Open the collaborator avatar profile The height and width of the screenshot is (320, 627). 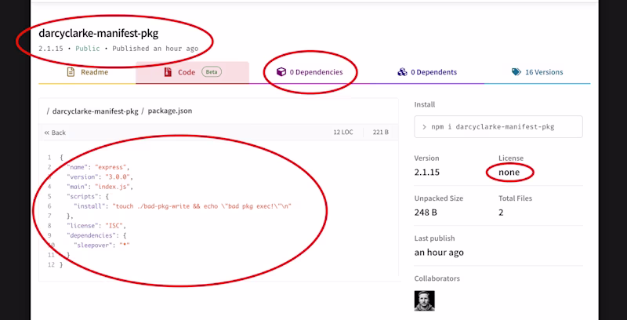point(424,301)
